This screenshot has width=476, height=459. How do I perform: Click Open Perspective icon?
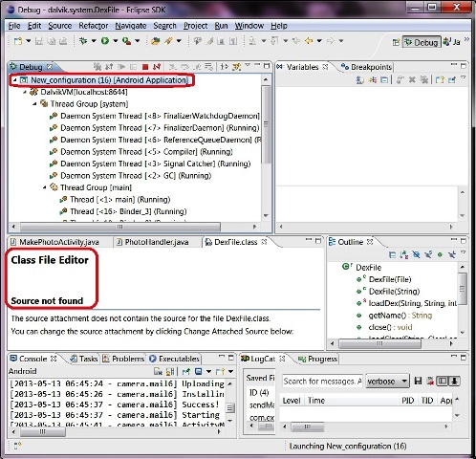tap(396, 42)
